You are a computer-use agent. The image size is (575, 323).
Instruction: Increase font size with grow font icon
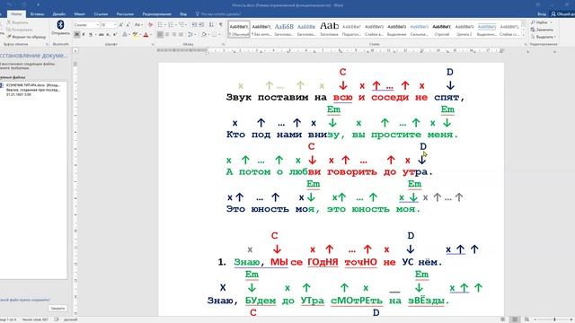point(121,25)
